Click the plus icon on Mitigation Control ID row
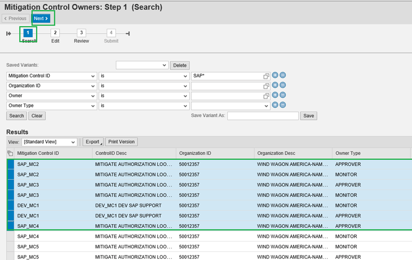The image size is (412, 260). [275, 75]
